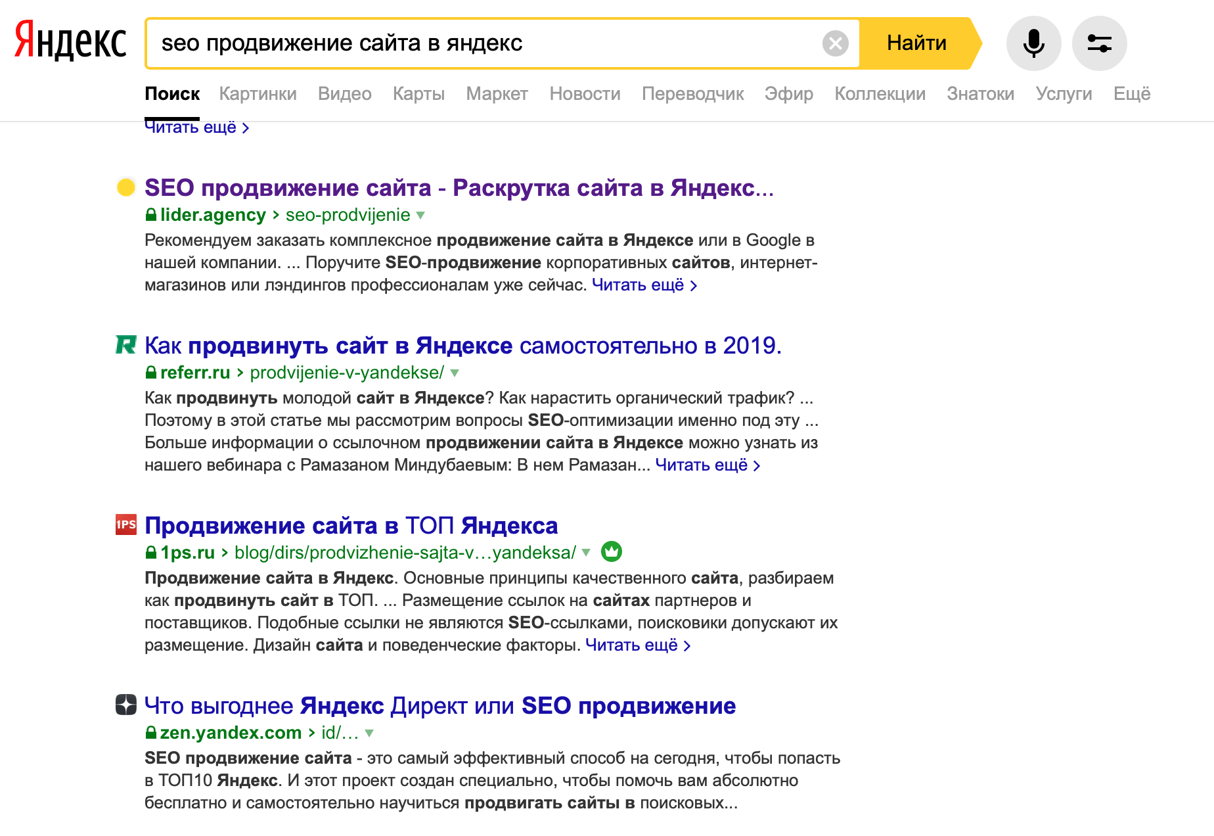Click the top Читать ещё under navigation

(x=196, y=128)
